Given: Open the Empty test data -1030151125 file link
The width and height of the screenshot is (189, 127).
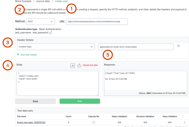Looking at the screenshot, I should pos(31,122).
